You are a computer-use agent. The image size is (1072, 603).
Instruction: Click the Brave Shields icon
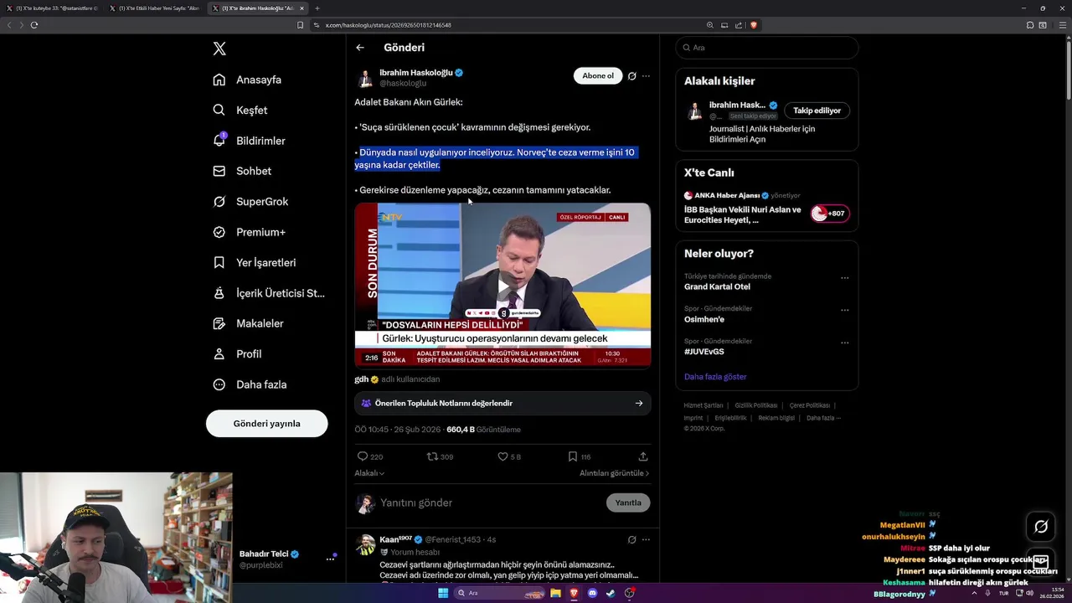click(x=754, y=25)
